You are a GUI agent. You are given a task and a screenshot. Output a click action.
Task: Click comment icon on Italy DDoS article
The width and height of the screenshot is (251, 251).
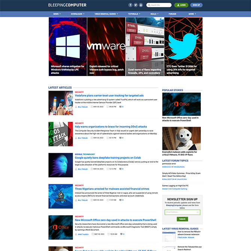[x=120, y=138]
